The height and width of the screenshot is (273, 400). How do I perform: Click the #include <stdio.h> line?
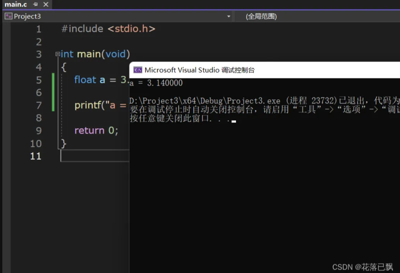tap(108, 29)
